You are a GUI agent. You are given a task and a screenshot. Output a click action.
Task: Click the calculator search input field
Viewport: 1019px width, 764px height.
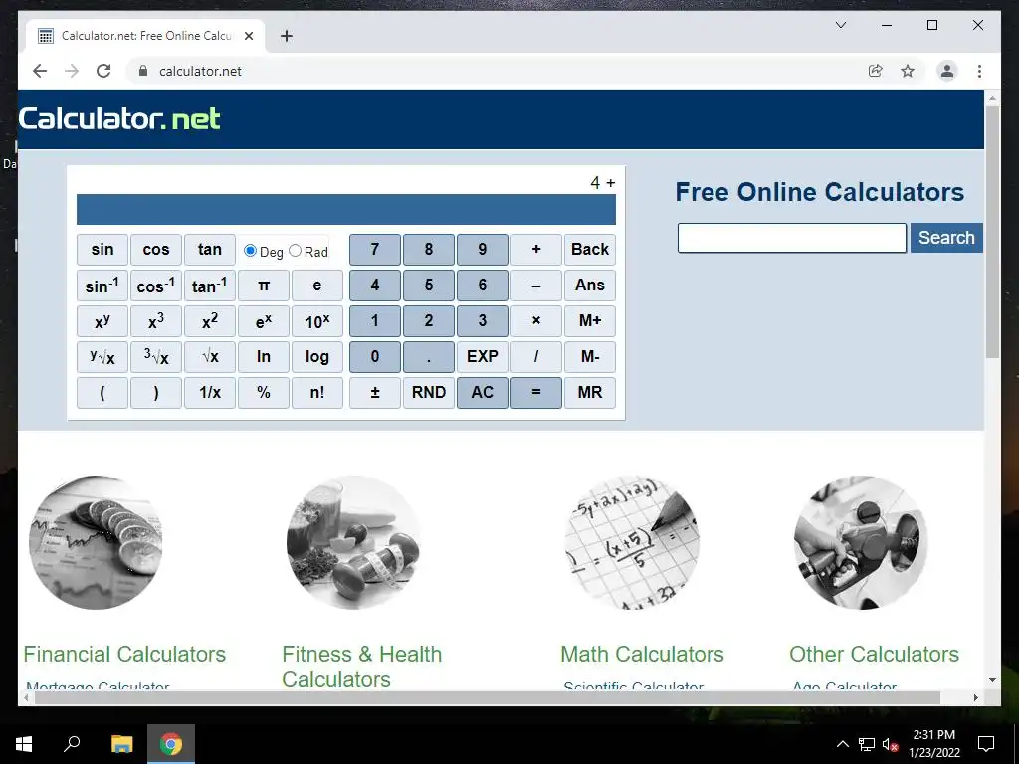(x=791, y=238)
